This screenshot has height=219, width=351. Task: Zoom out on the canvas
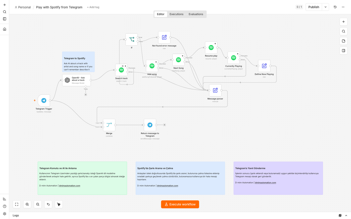pos(38,204)
